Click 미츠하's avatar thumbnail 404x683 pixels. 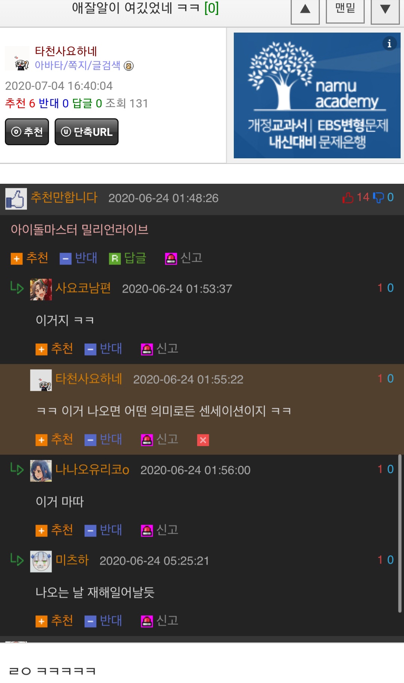(x=41, y=561)
